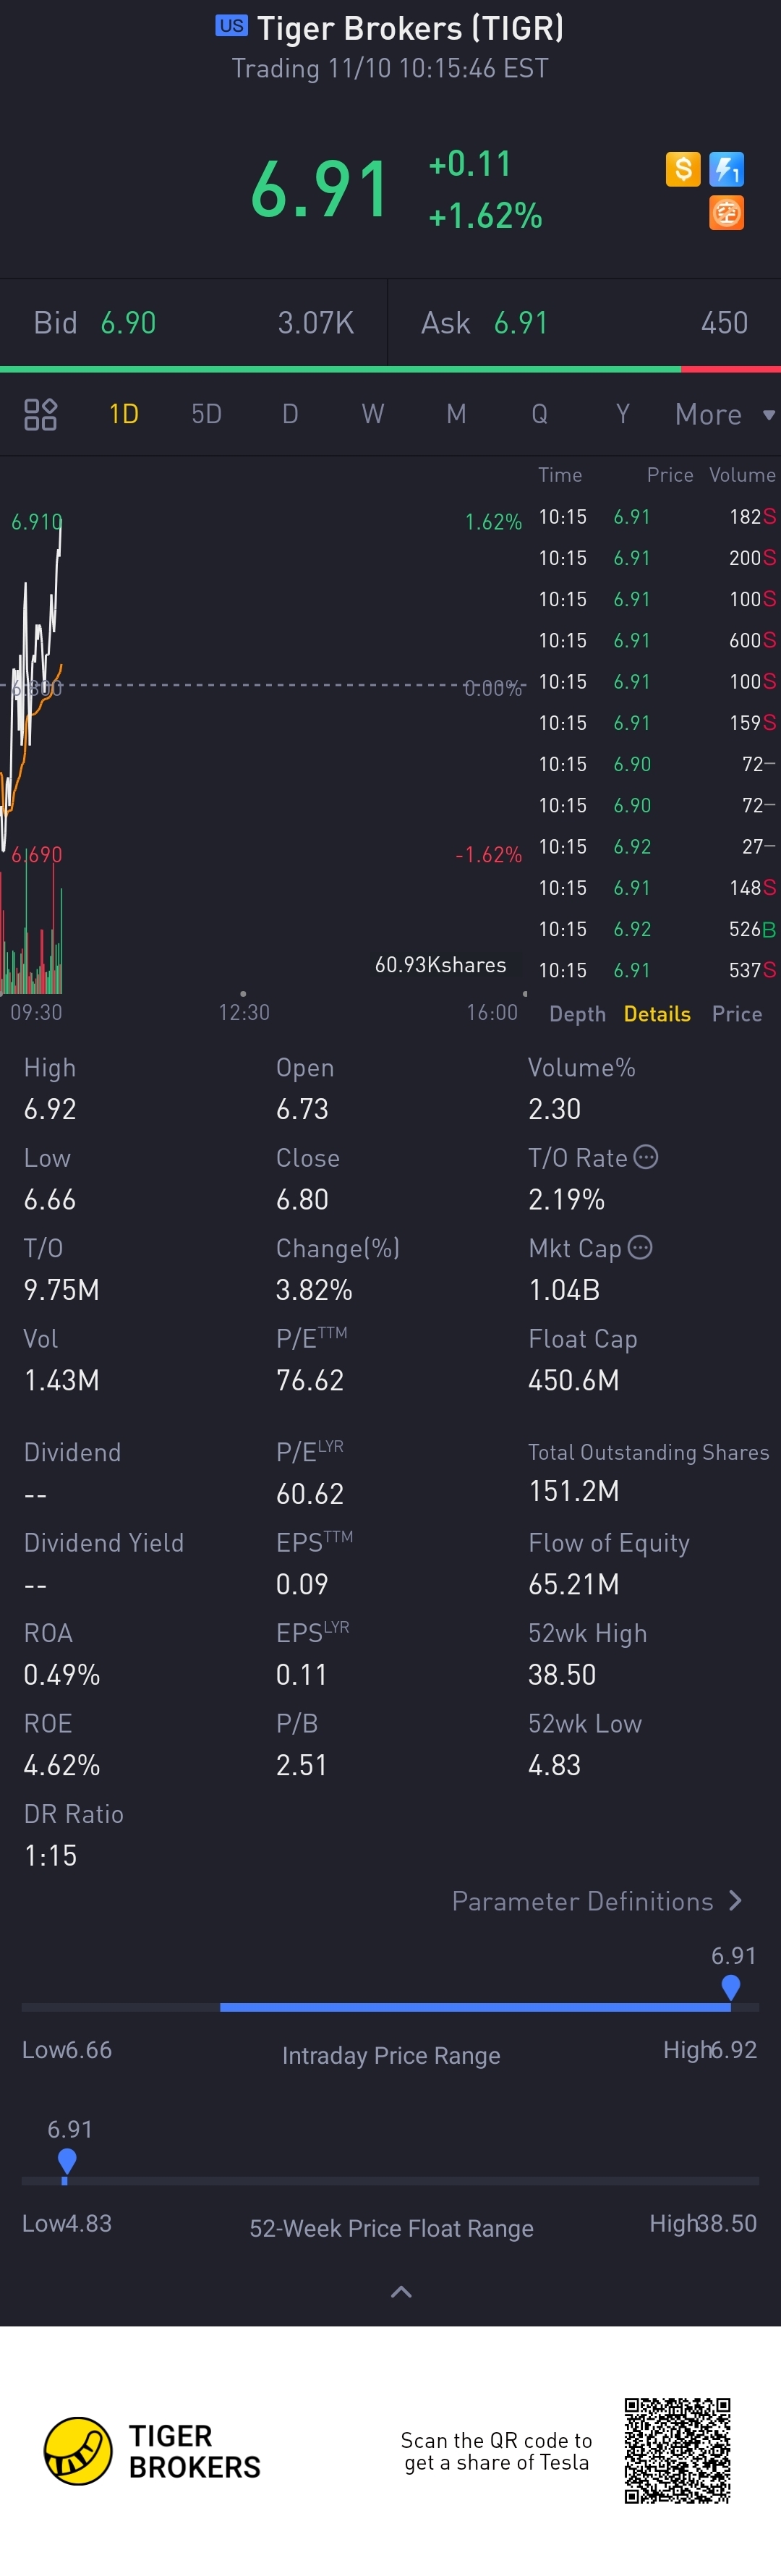This screenshot has width=781, height=2576.
Task: Switch to the 5D chart tab
Action: (x=207, y=414)
